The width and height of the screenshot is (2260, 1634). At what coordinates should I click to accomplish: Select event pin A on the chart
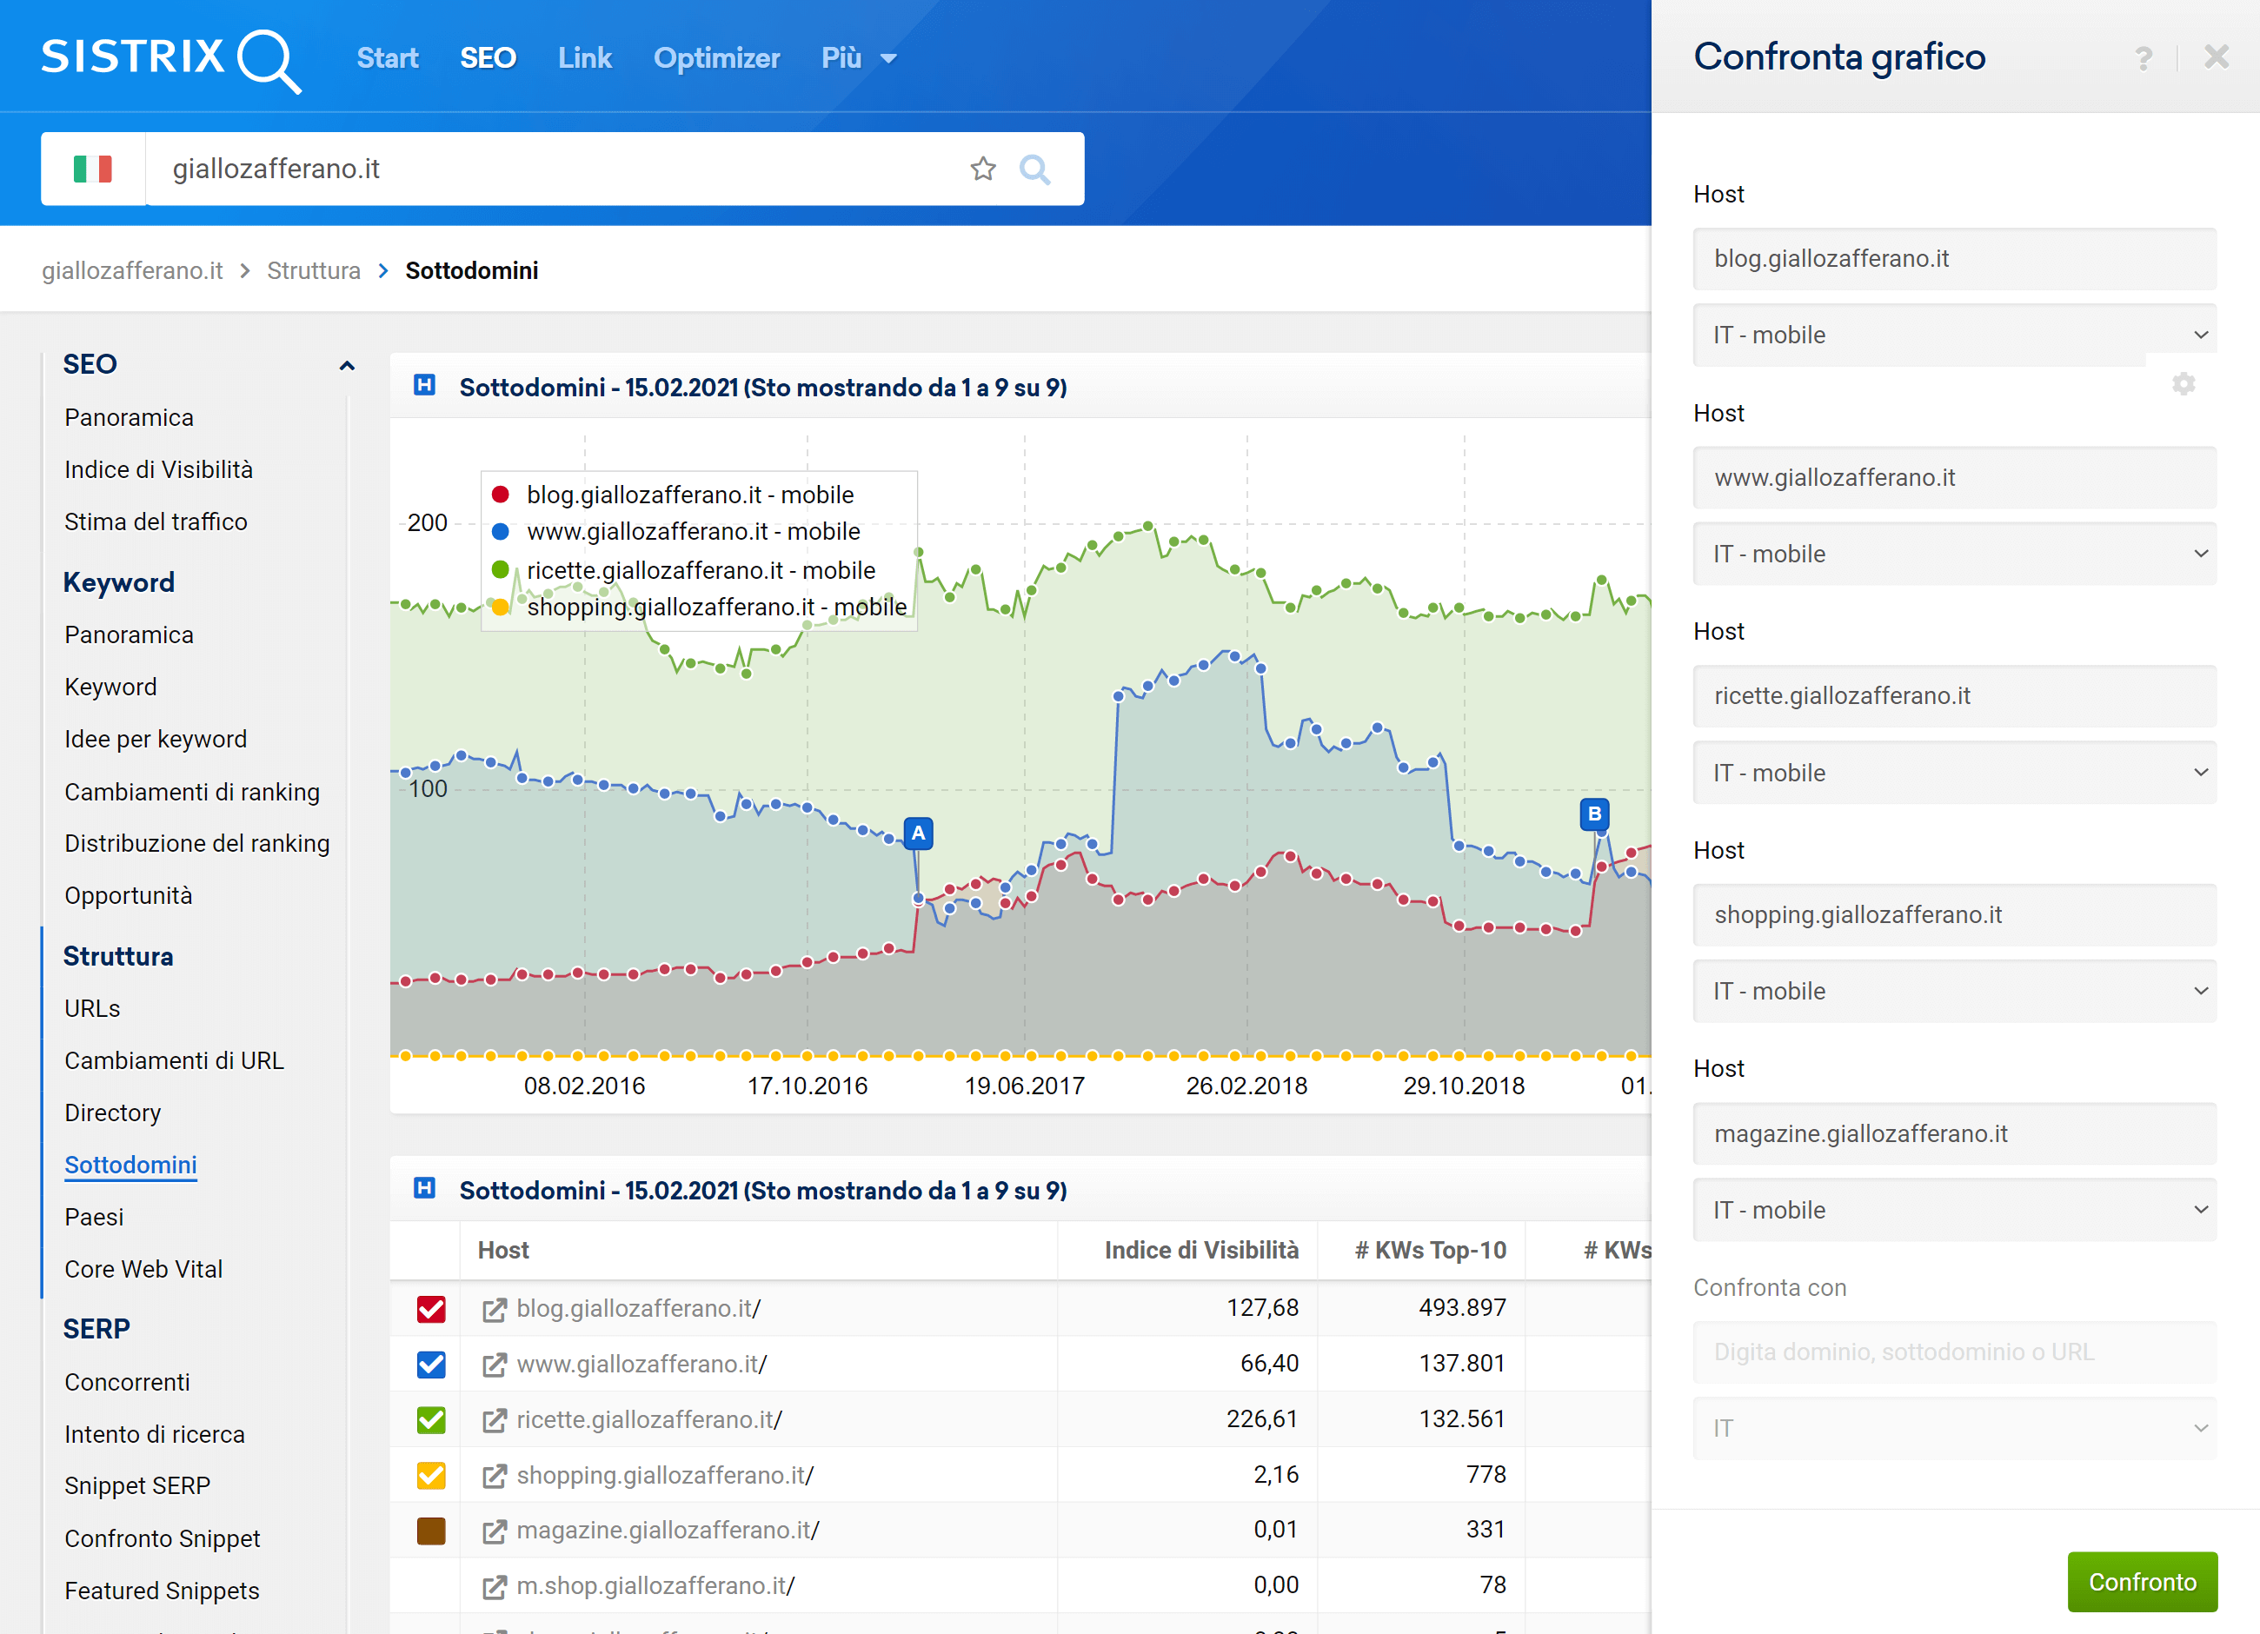click(x=918, y=833)
